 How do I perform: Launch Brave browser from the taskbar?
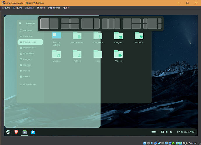17,132
